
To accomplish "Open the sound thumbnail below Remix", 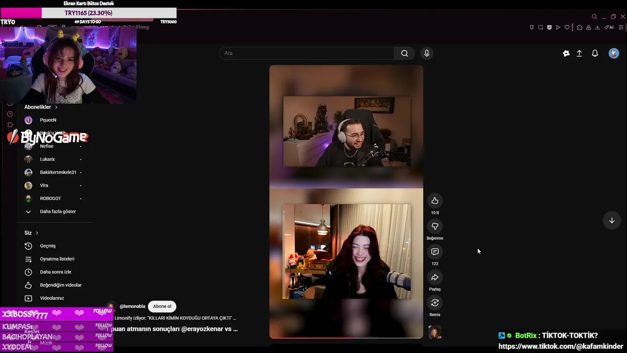I will click(x=435, y=332).
